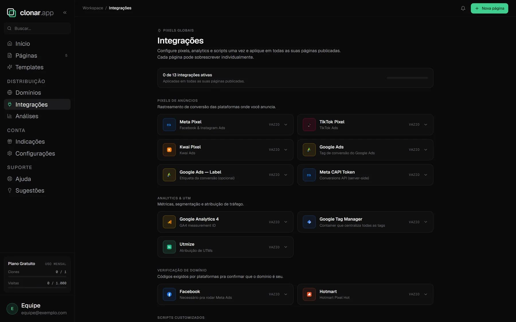This screenshot has height=322, width=516.
Task: Click the Meta Pixel logo icon
Action: click(x=169, y=125)
